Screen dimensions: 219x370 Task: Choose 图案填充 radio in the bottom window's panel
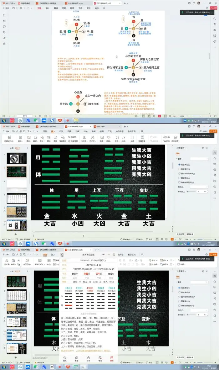point(179,301)
